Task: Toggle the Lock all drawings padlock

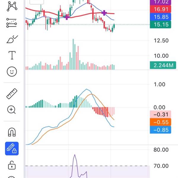Action: 12,165
